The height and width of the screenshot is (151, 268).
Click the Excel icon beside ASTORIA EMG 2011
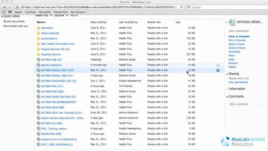[x=38, y=86]
